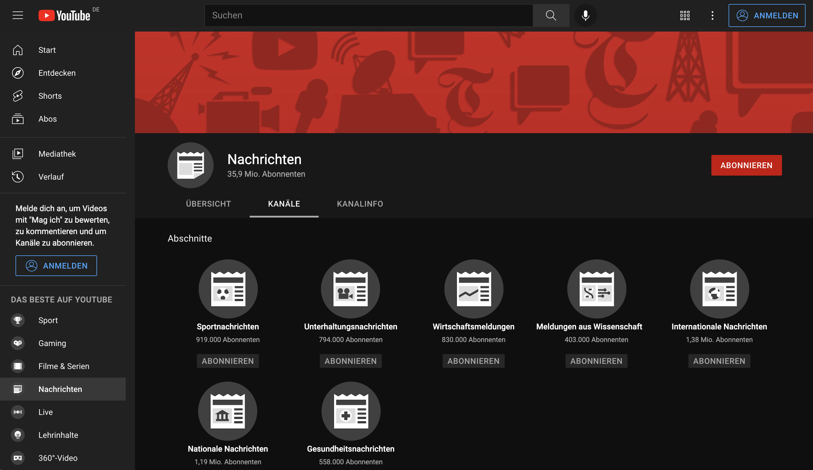The image size is (813, 470).
Task: Switch to the ÜBERSICHT tab
Action: 208,204
